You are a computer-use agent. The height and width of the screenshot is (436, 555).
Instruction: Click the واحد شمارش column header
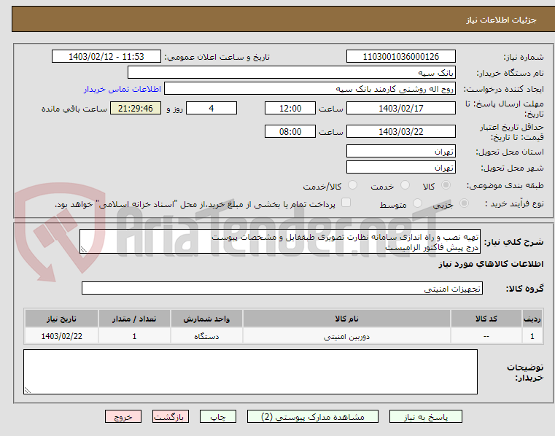point(206,319)
